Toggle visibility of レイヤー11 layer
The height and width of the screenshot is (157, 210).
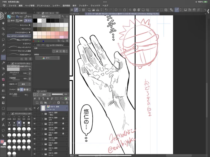pos(35,108)
